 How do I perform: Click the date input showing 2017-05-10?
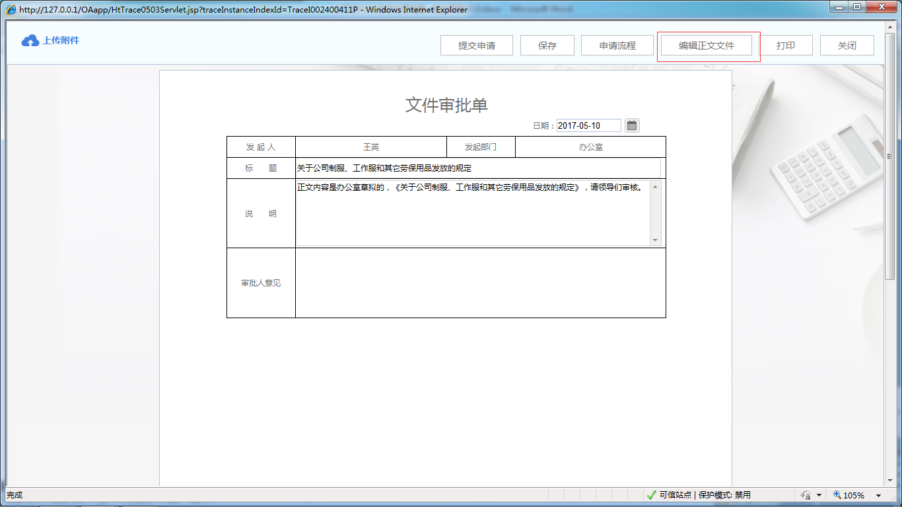(x=588, y=125)
